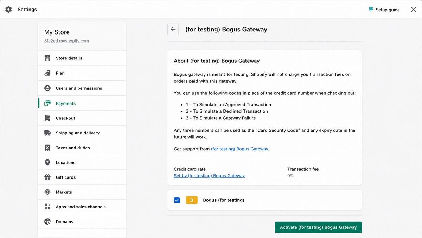422x238 pixels.
Task: Open the Locations settings
Action: pyautogui.click(x=82, y=163)
